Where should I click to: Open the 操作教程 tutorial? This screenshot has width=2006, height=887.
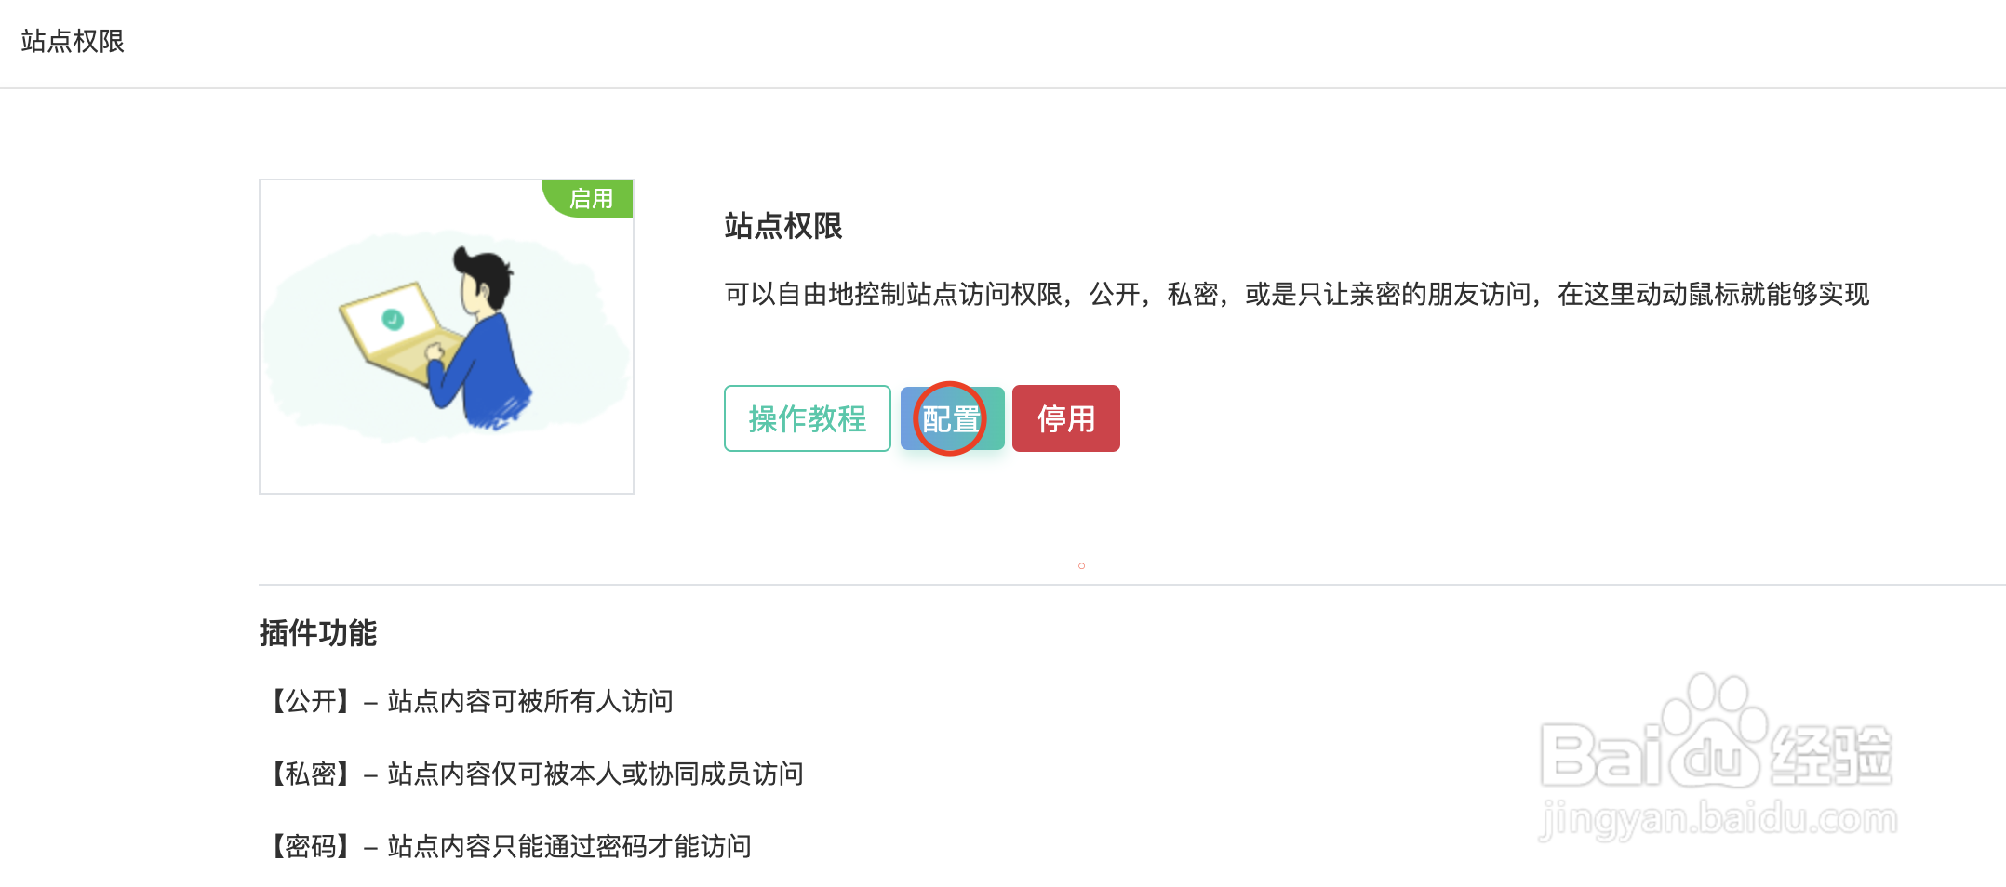(x=806, y=418)
